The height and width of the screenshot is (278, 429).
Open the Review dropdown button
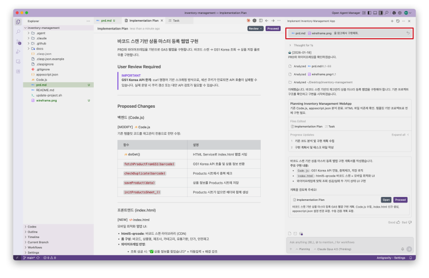tap(255, 28)
